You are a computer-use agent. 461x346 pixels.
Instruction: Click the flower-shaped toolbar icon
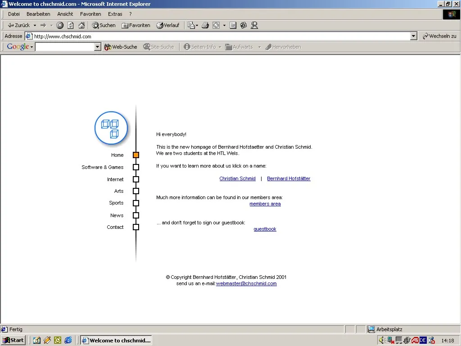point(244,25)
